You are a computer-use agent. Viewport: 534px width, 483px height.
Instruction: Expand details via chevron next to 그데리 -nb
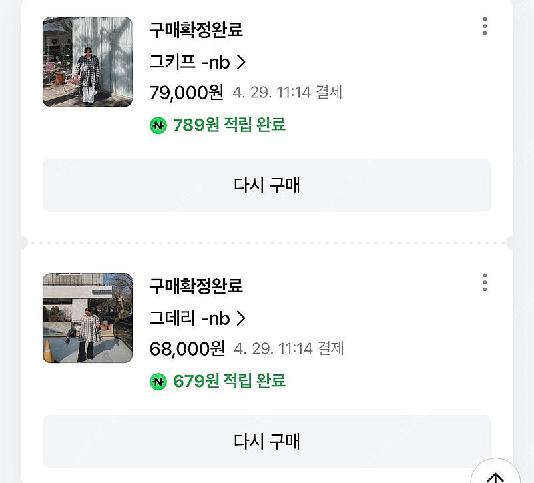tap(240, 319)
